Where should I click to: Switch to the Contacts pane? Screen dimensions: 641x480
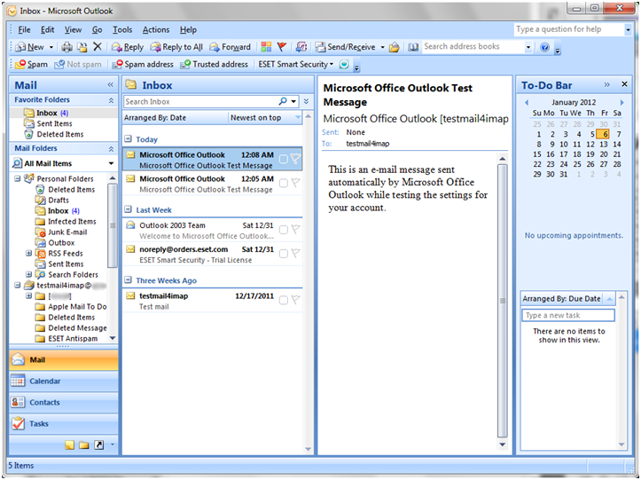(64, 402)
